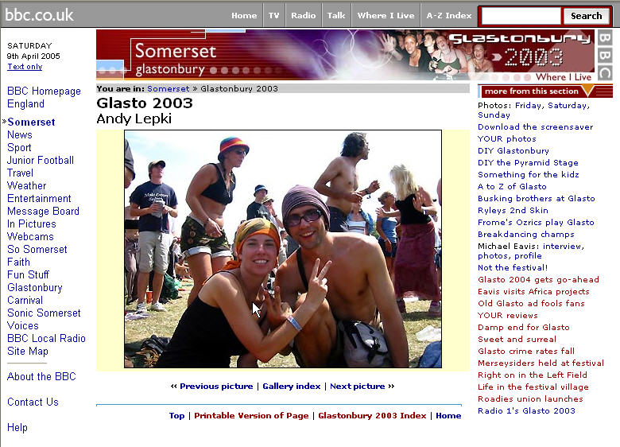Image resolution: width=620 pixels, height=447 pixels.
Task: View the Friday photos link
Action: pos(528,105)
